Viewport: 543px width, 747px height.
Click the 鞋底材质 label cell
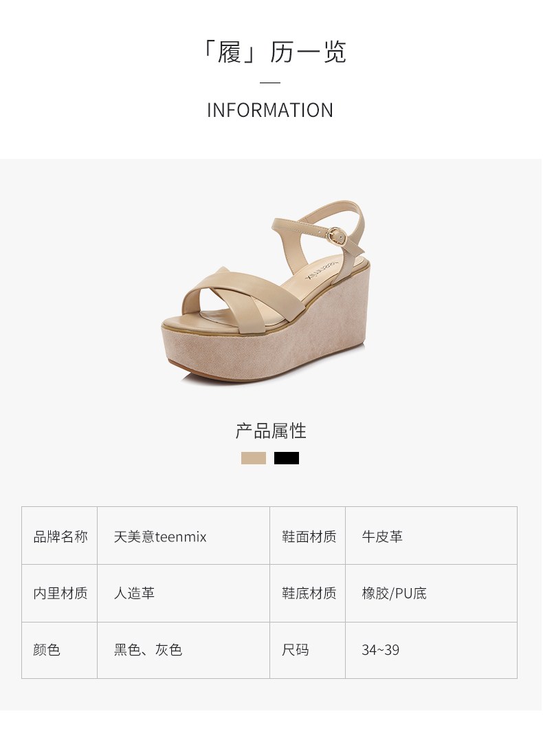308,593
